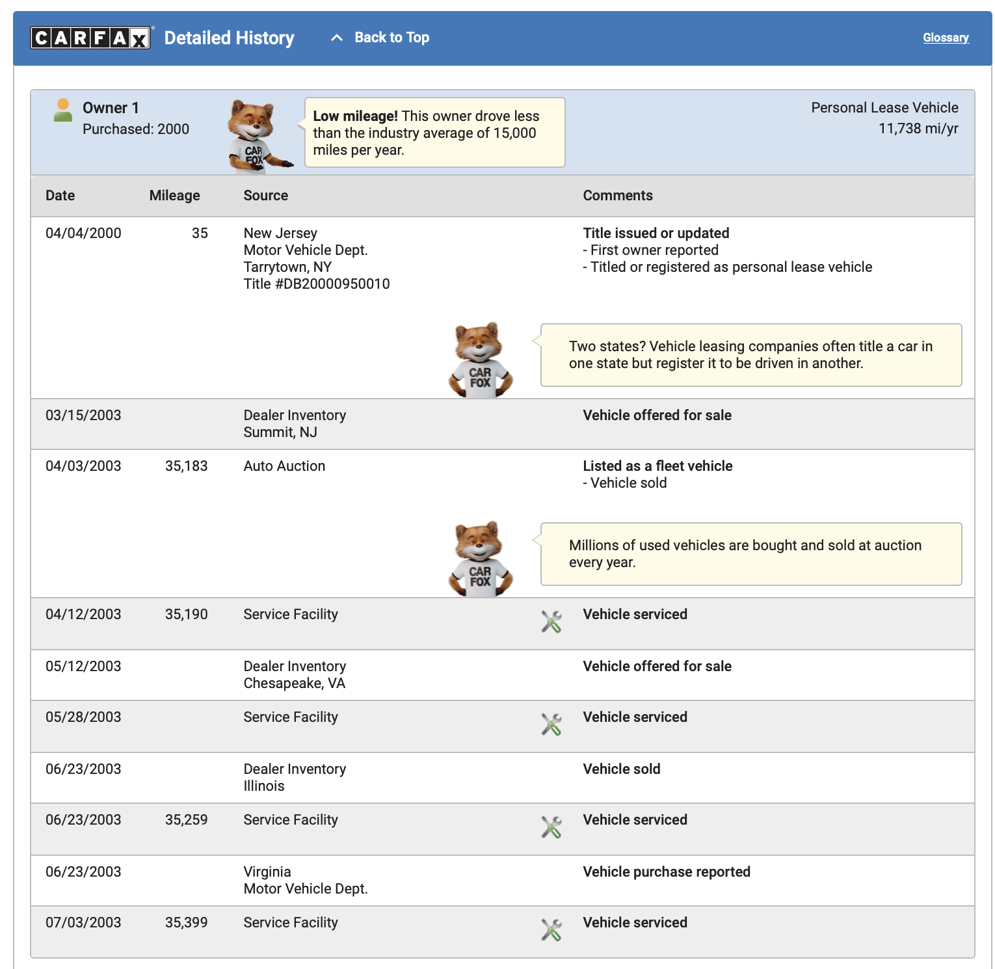Viewport: 995px width, 969px height.
Task: Click the wrench icon for 05/28/2003 service
Action: click(x=551, y=724)
